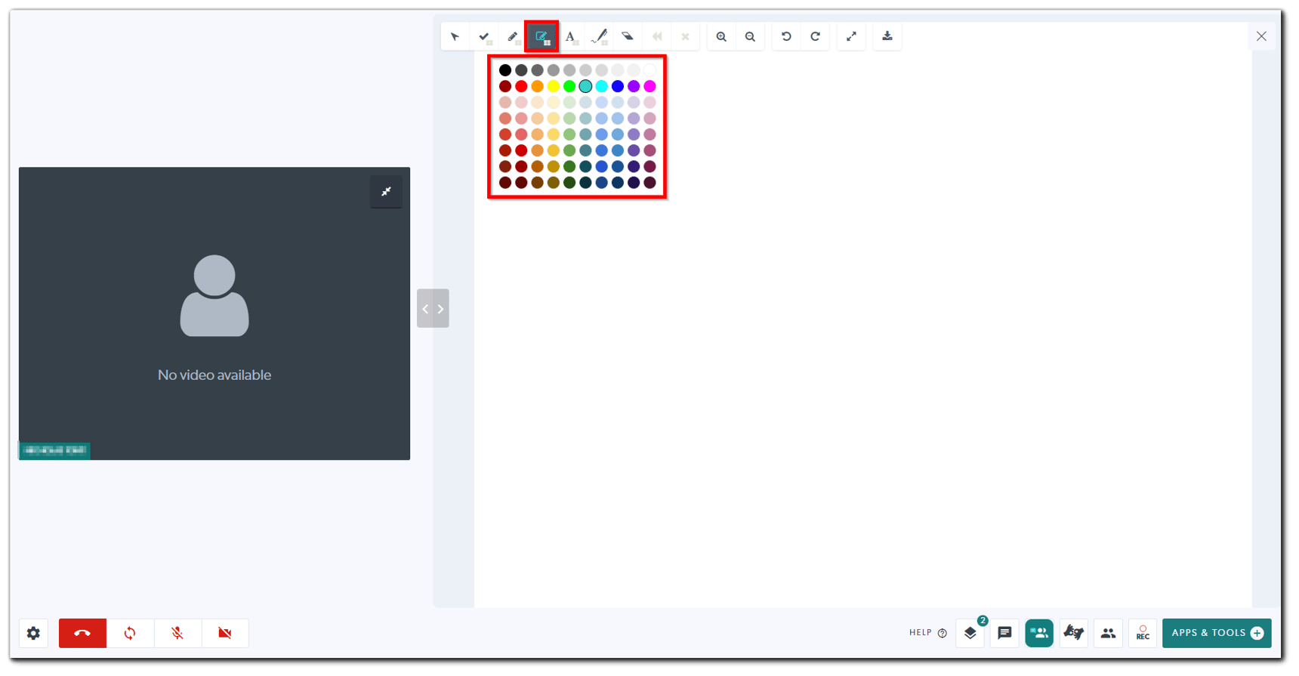Open the sign language interpreter option
1299x676 pixels.
pyautogui.click(x=1073, y=633)
